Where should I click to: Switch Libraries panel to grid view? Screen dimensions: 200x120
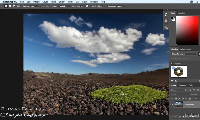coord(199,54)
